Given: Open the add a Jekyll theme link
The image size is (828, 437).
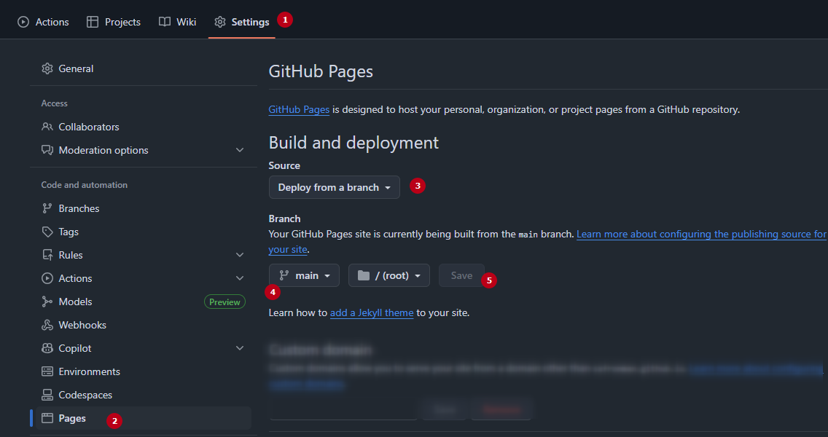Looking at the screenshot, I should click(x=372, y=312).
